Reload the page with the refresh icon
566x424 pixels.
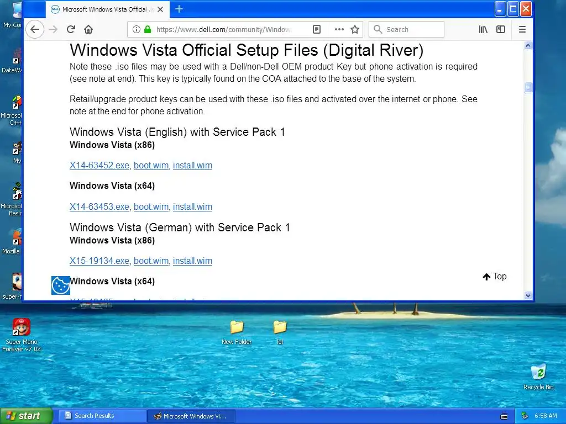[x=71, y=30]
